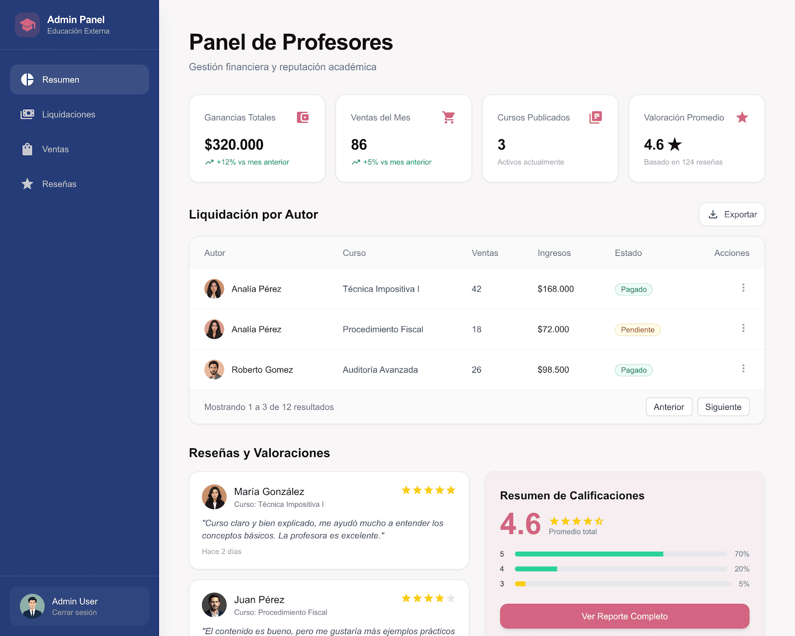Open actions menu for Procedimiento Fiscal row
Image resolution: width=795 pixels, height=636 pixels.
743,328
